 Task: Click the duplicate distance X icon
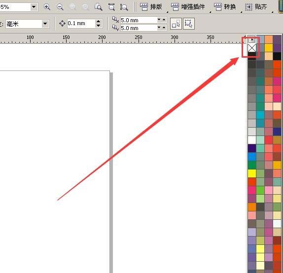[x=115, y=20]
